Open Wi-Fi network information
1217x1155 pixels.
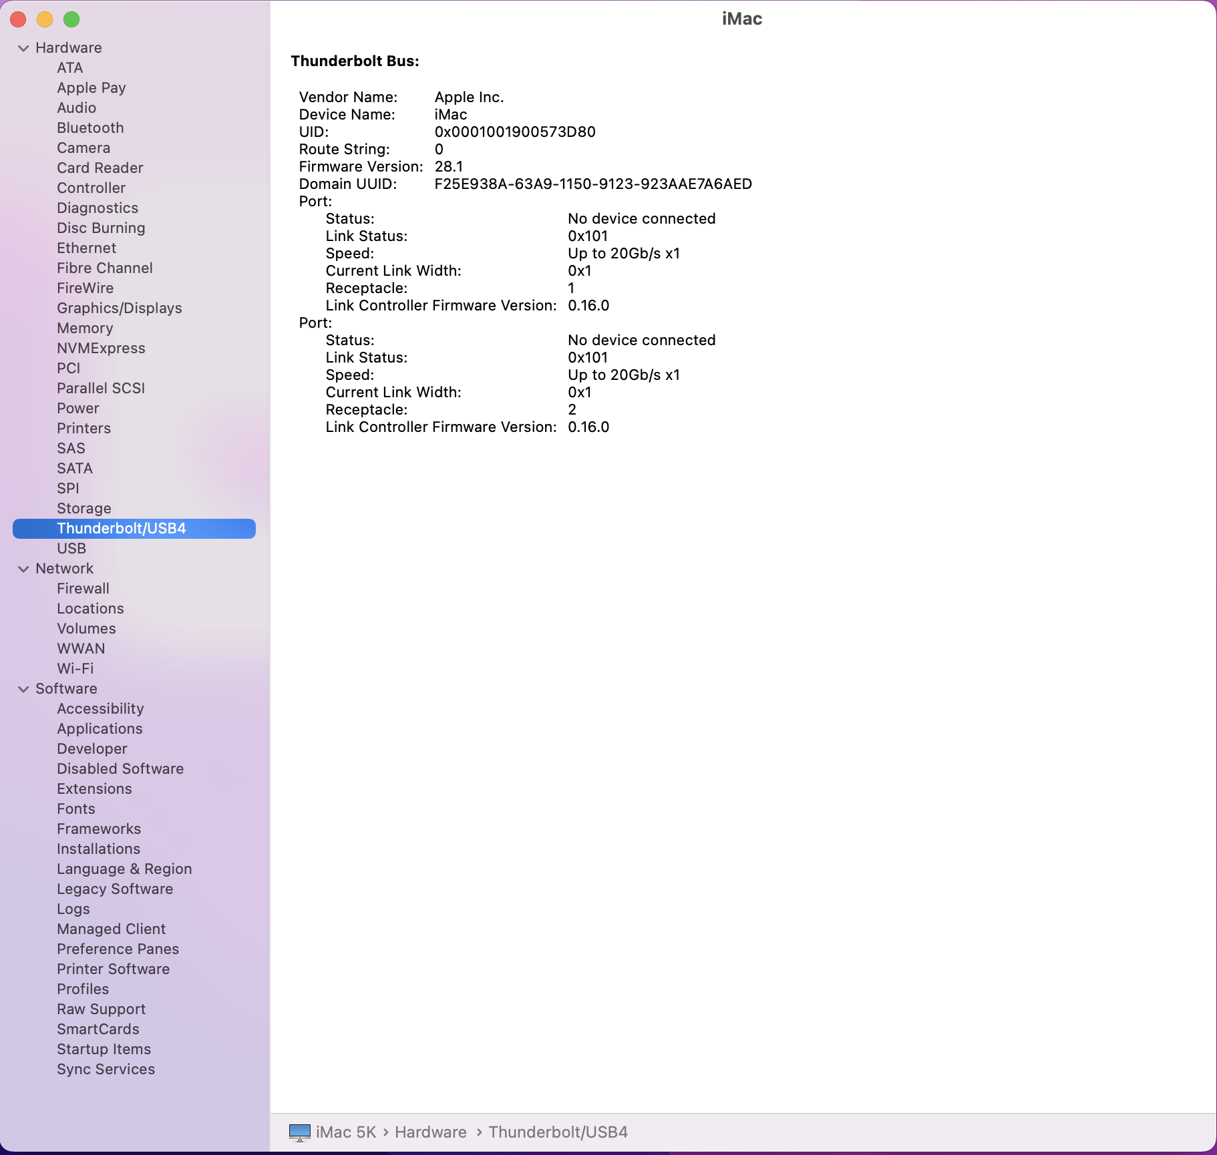[x=75, y=669]
